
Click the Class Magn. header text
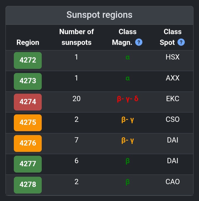tap(123, 37)
